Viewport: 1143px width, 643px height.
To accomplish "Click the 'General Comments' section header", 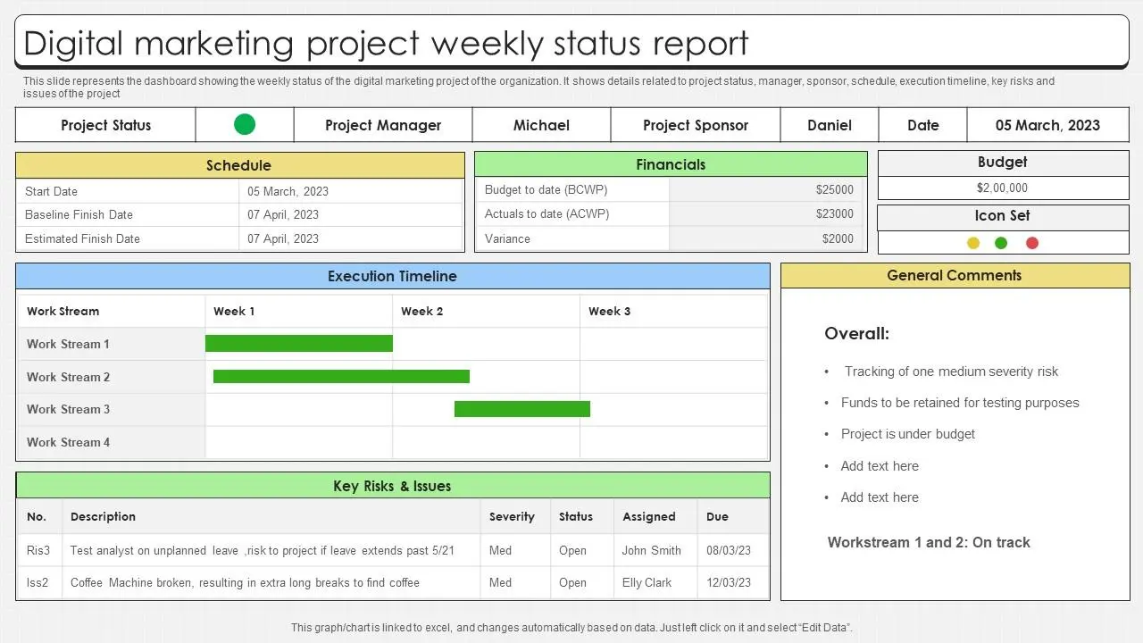I will (x=955, y=275).
